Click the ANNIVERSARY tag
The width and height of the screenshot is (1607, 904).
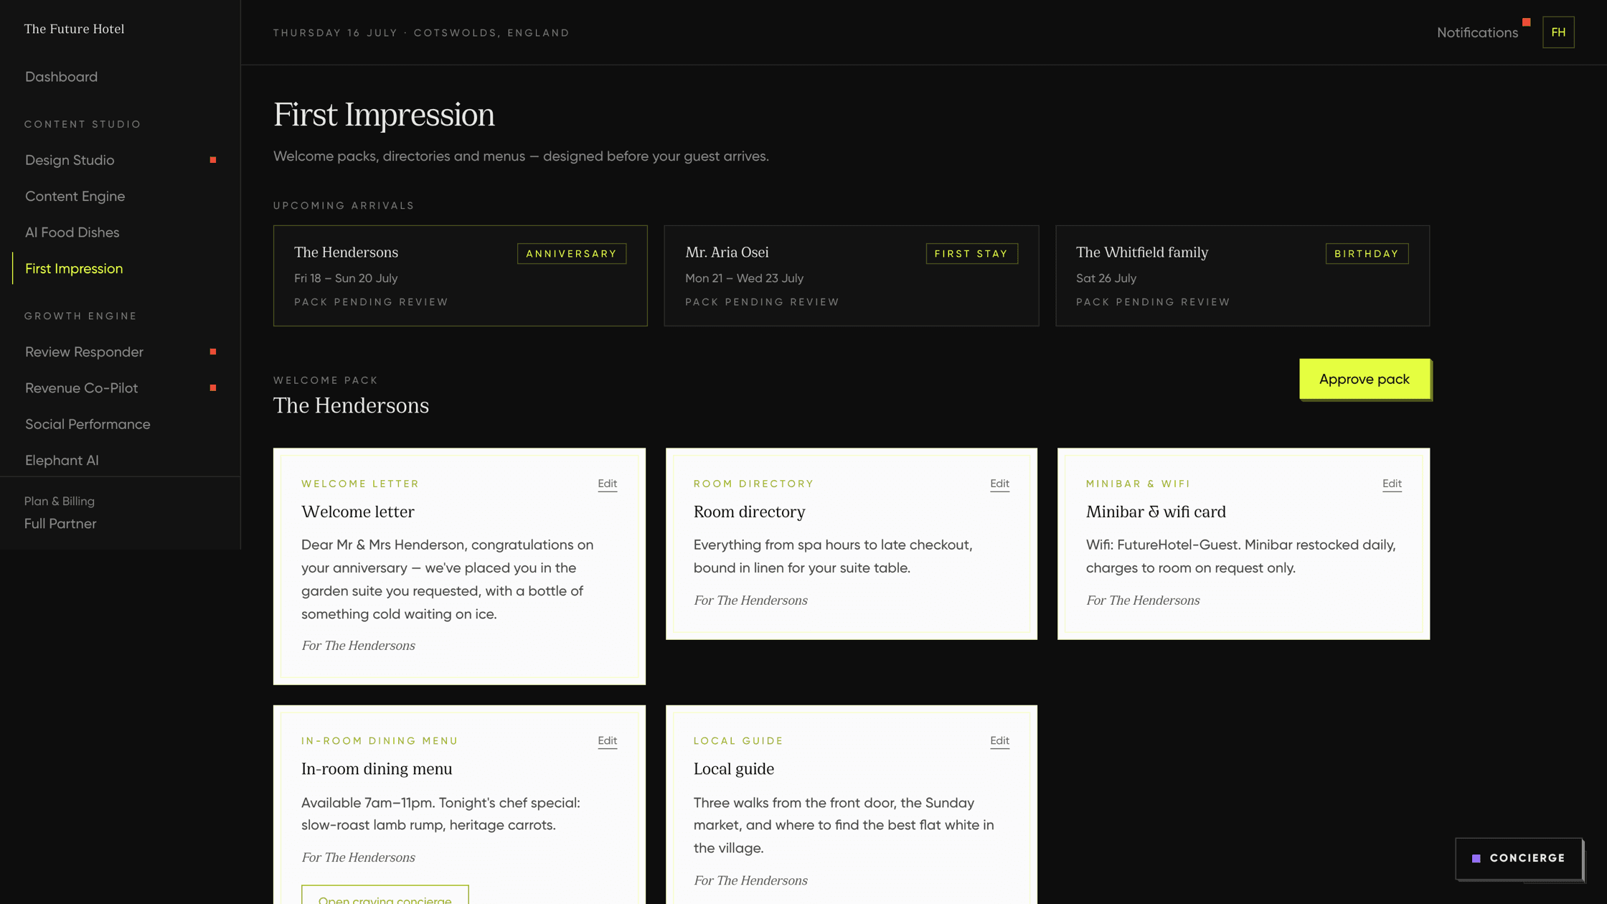click(572, 253)
